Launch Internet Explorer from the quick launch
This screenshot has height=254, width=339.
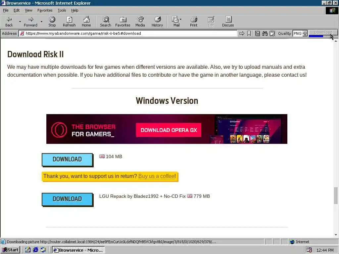pyautogui.click(x=35, y=250)
